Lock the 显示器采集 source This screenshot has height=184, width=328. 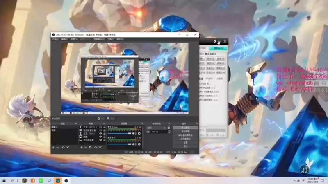click(x=105, y=140)
